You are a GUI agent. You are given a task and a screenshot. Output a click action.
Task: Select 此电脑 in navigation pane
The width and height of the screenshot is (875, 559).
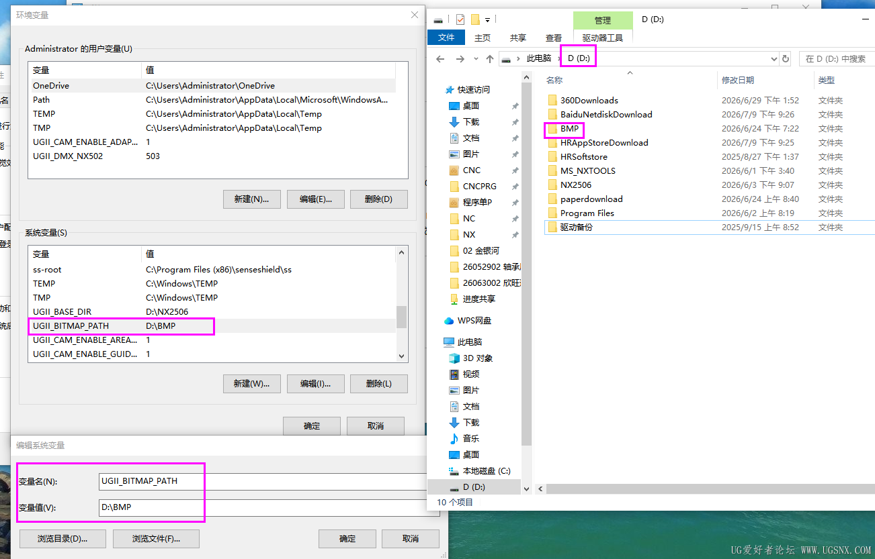point(469,342)
